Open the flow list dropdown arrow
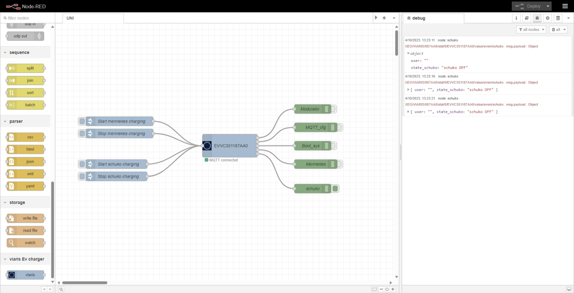The image size is (574, 293). point(394,18)
